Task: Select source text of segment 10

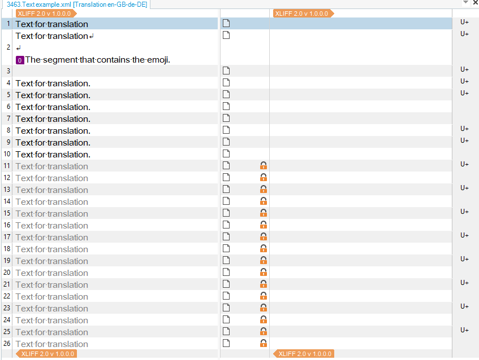Action: pyautogui.click(x=53, y=155)
